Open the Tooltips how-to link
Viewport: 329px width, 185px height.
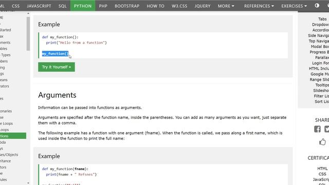[x=322, y=85]
